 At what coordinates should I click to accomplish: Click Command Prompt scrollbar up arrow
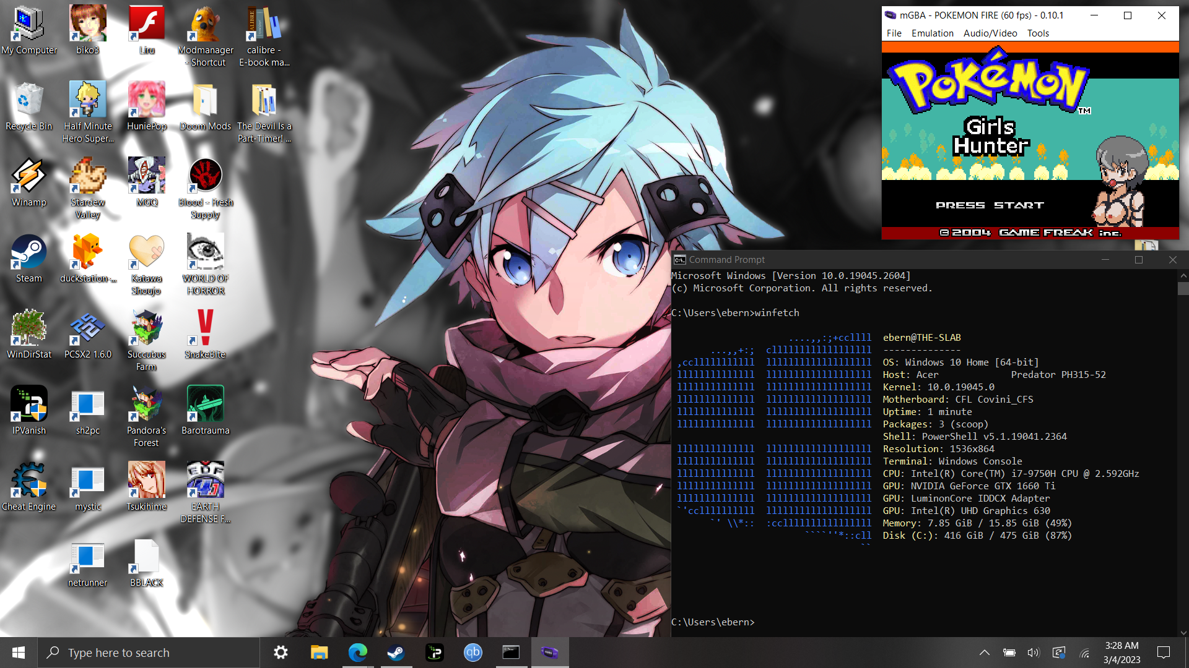point(1183,276)
